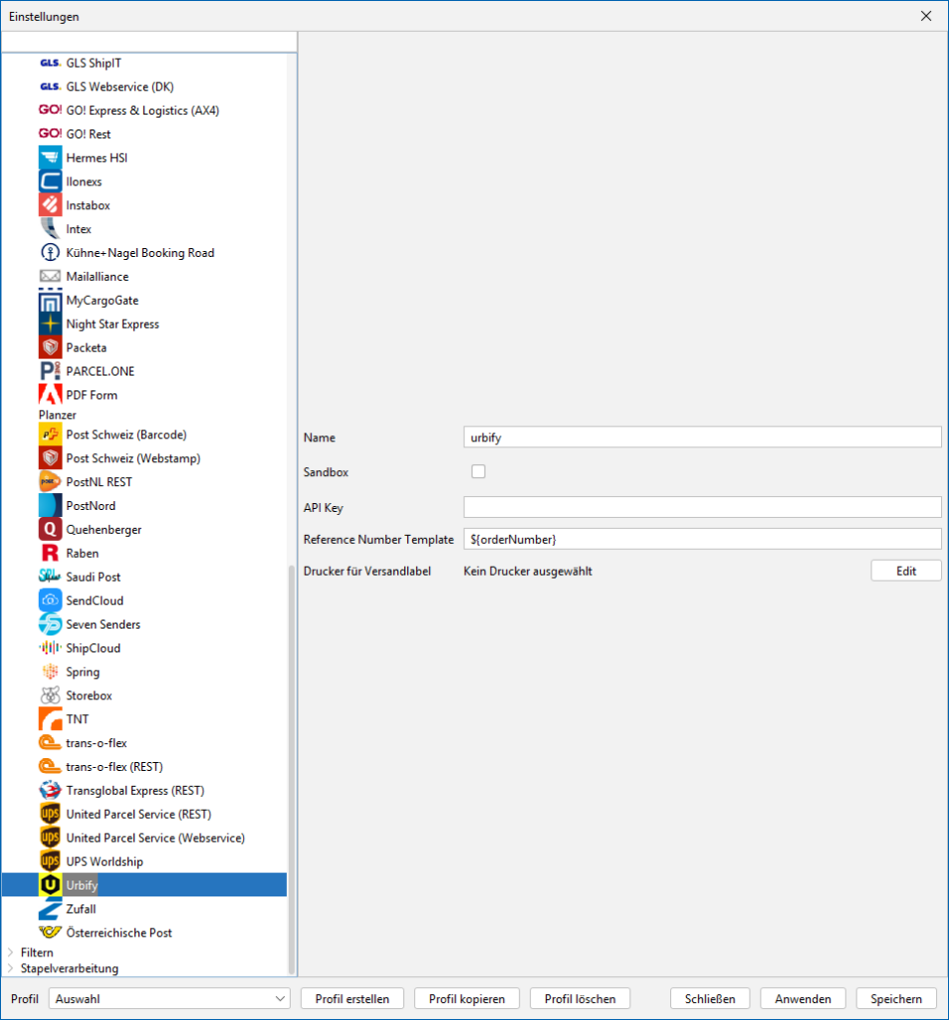Click the Hermes HSI carrier icon
Screen dimensions: 949x1020
tap(50, 158)
